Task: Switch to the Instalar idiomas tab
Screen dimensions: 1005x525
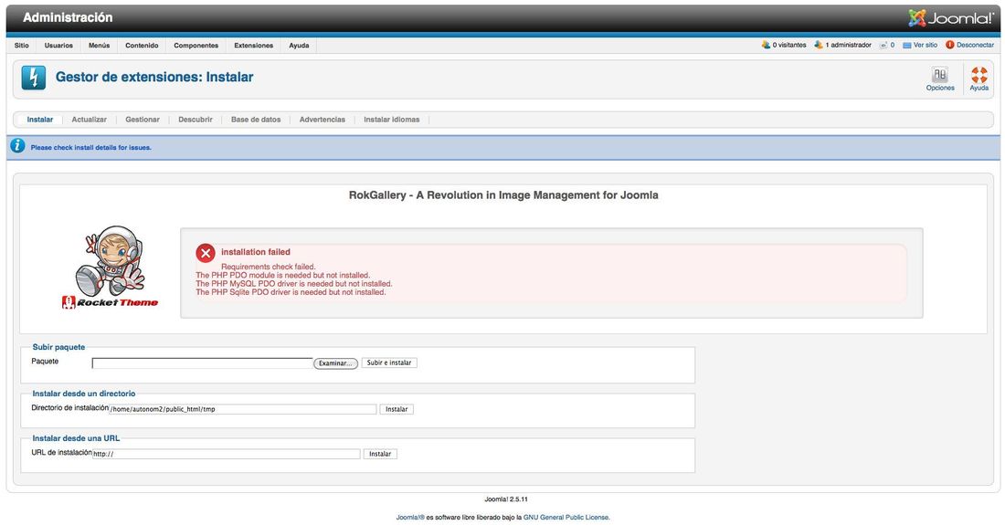Action: (392, 120)
